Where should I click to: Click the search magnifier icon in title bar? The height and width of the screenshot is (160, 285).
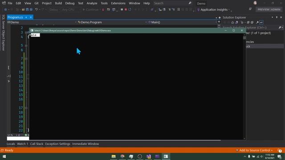pos(190,3)
